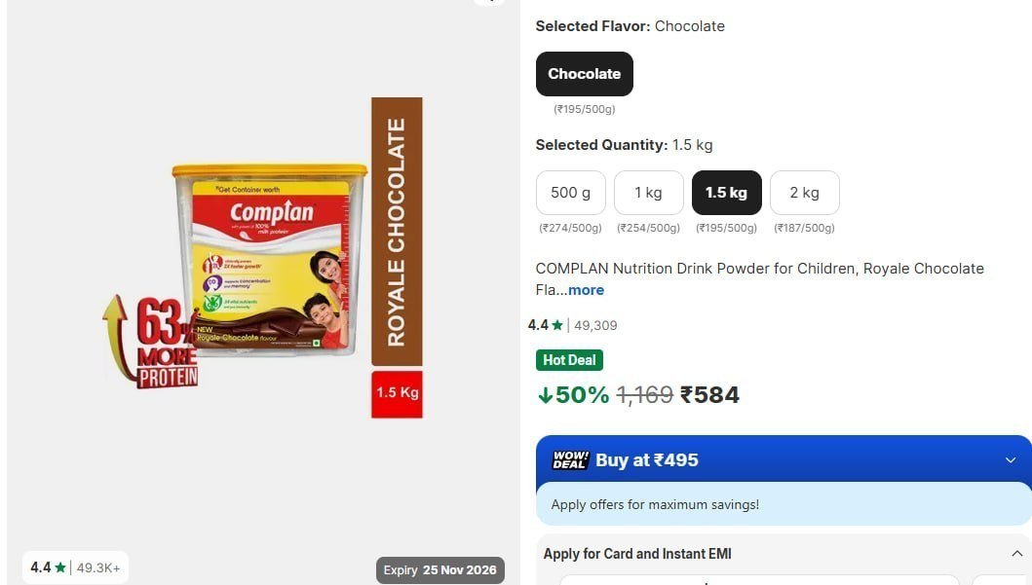Click the WOW! Deal badge icon

click(x=570, y=460)
